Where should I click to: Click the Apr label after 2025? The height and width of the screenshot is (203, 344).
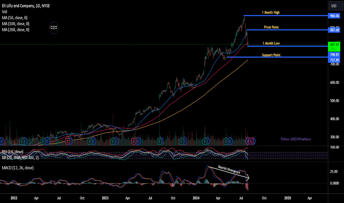[x=310, y=198]
